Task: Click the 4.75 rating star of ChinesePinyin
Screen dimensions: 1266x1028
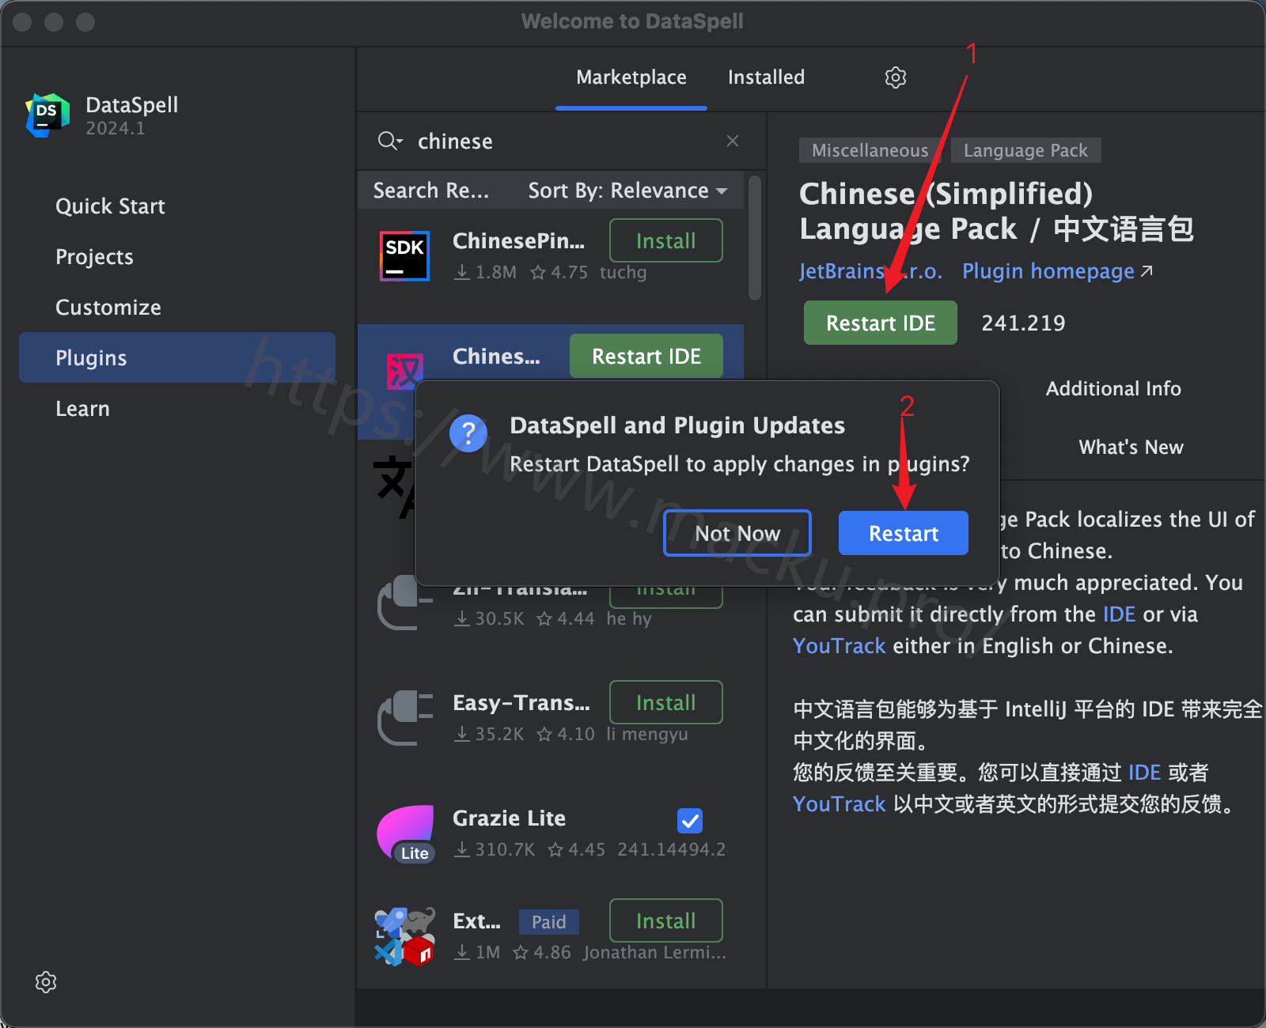Action: point(538,273)
